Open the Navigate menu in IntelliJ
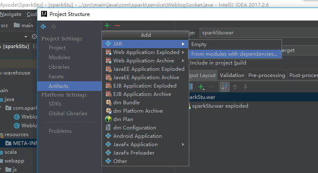Viewport: 318px width, 173px height. click(10, 14)
